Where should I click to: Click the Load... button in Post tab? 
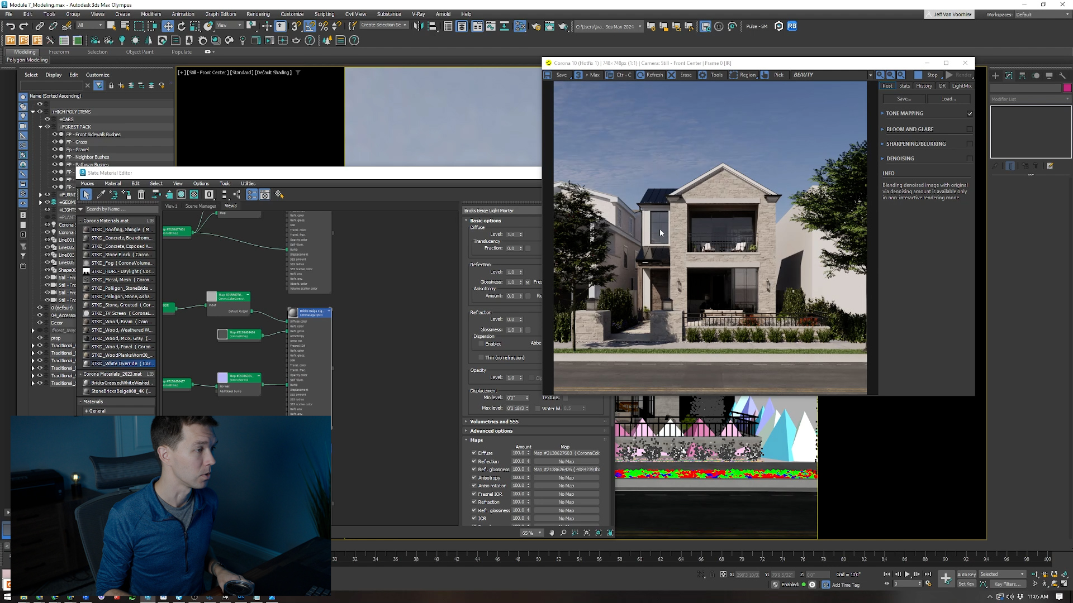(948, 99)
